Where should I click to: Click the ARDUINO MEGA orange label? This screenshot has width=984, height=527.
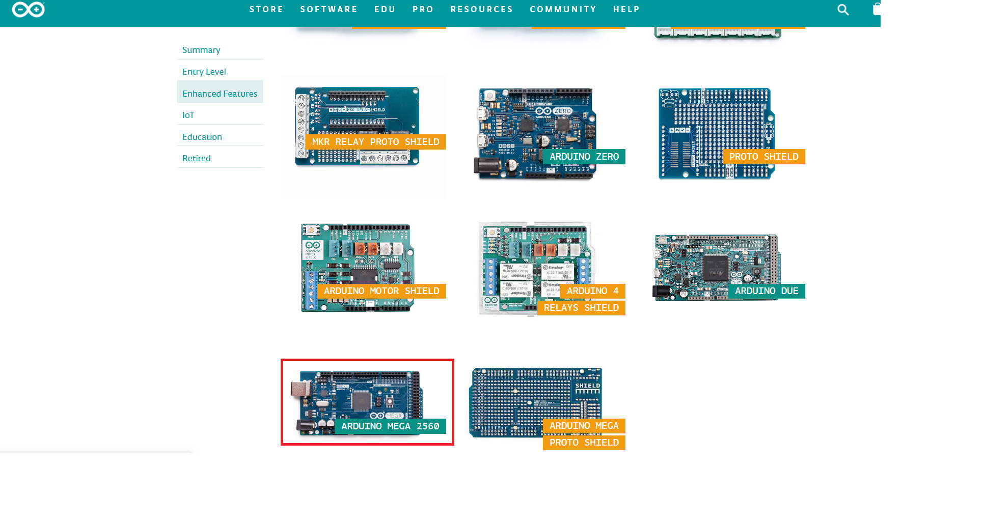(584, 426)
